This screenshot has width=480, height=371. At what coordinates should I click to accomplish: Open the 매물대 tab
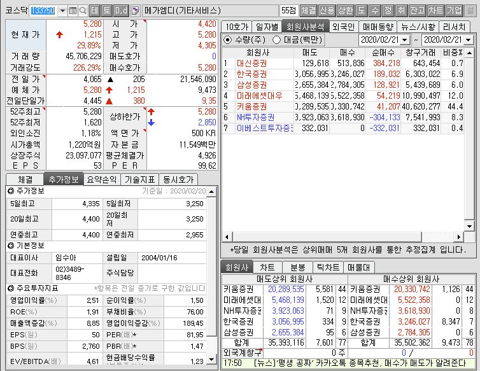pyautogui.click(x=358, y=267)
